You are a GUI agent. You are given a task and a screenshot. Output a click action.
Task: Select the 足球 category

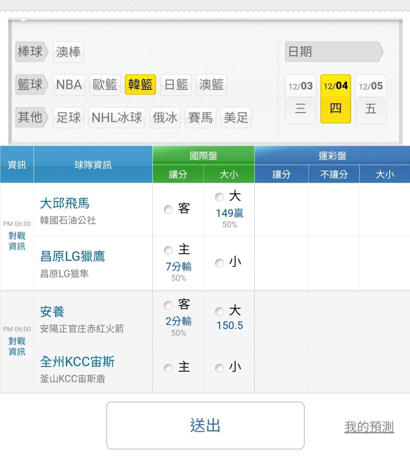tap(68, 117)
